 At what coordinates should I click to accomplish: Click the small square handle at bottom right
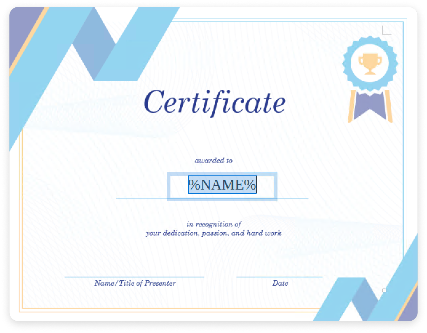coord(384,290)
